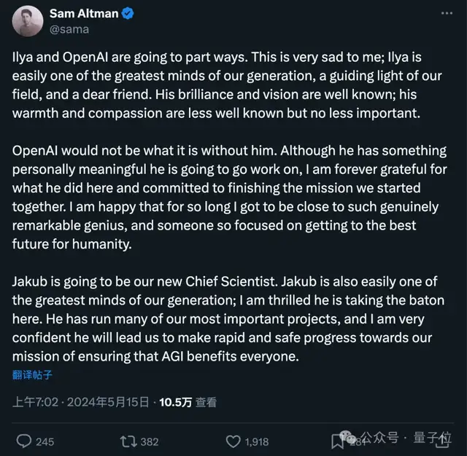
Task: Click the WeChat watermark logo
Action: coord(349,437)
